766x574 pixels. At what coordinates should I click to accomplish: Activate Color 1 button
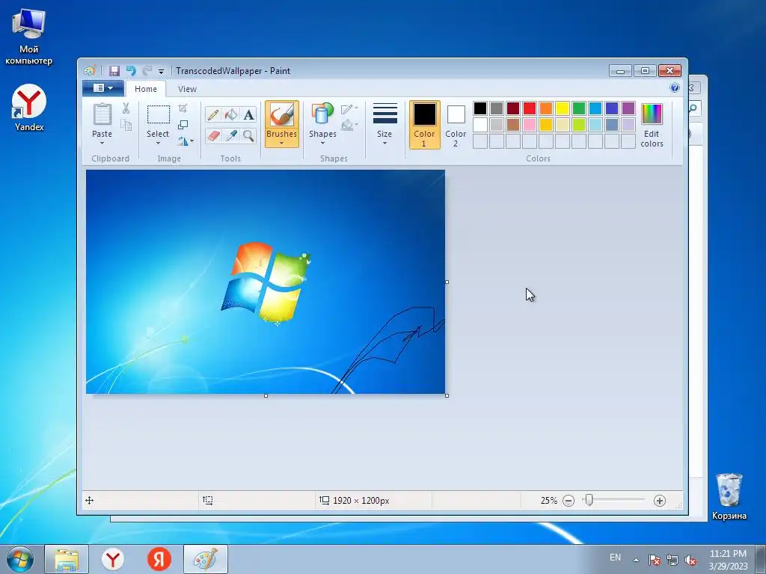[x=425, y=125]
